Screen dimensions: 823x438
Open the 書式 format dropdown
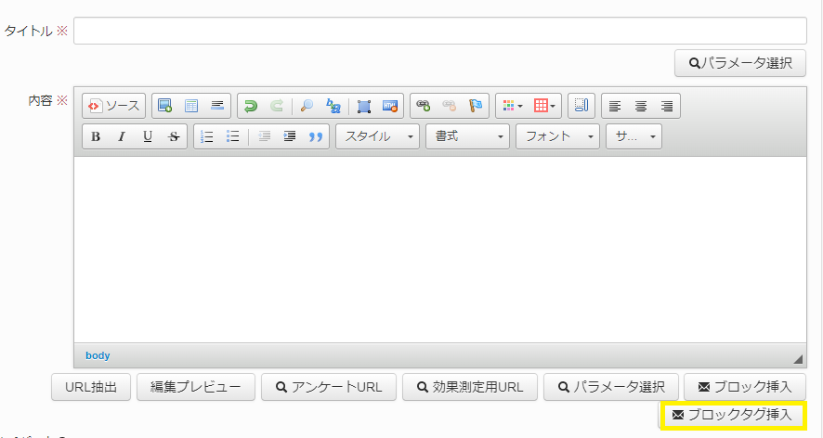[468, 136]
